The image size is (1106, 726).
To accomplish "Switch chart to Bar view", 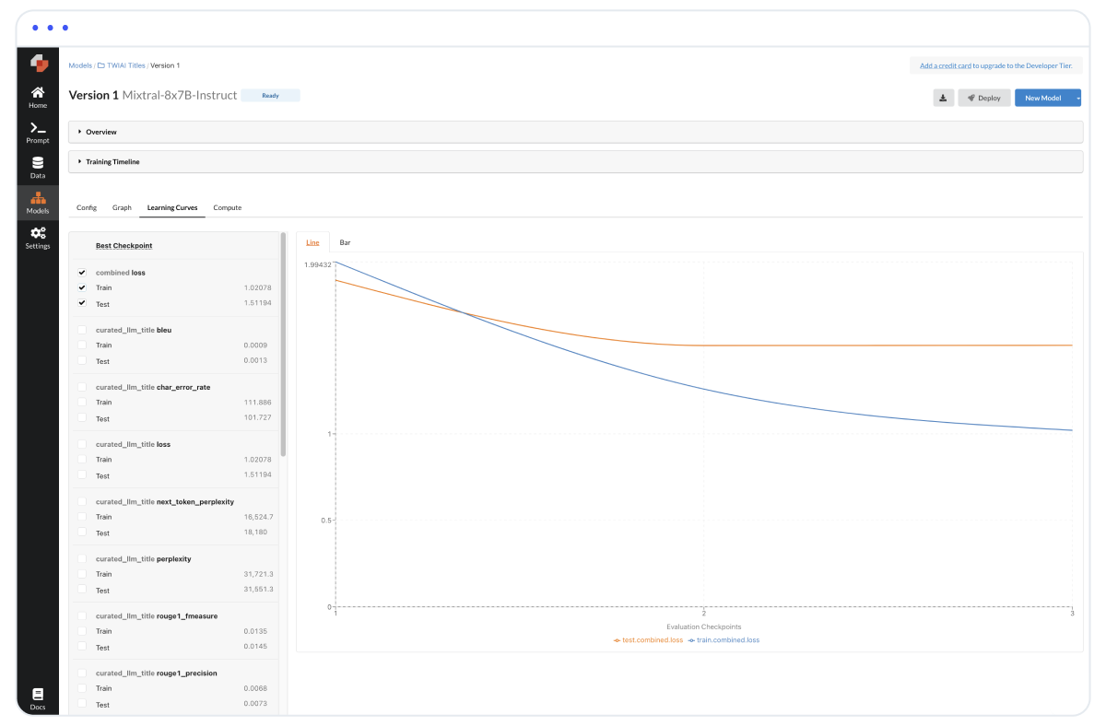I will point(345,242).
